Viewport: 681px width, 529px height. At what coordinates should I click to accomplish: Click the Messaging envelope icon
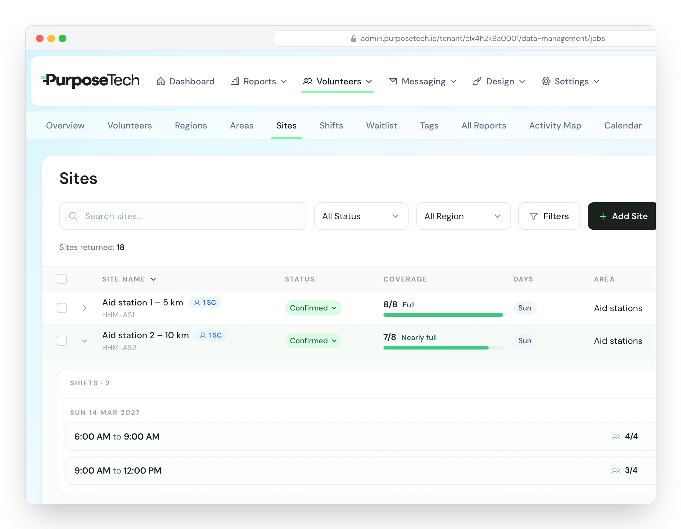pyautogui.click(x=393, y=82)
